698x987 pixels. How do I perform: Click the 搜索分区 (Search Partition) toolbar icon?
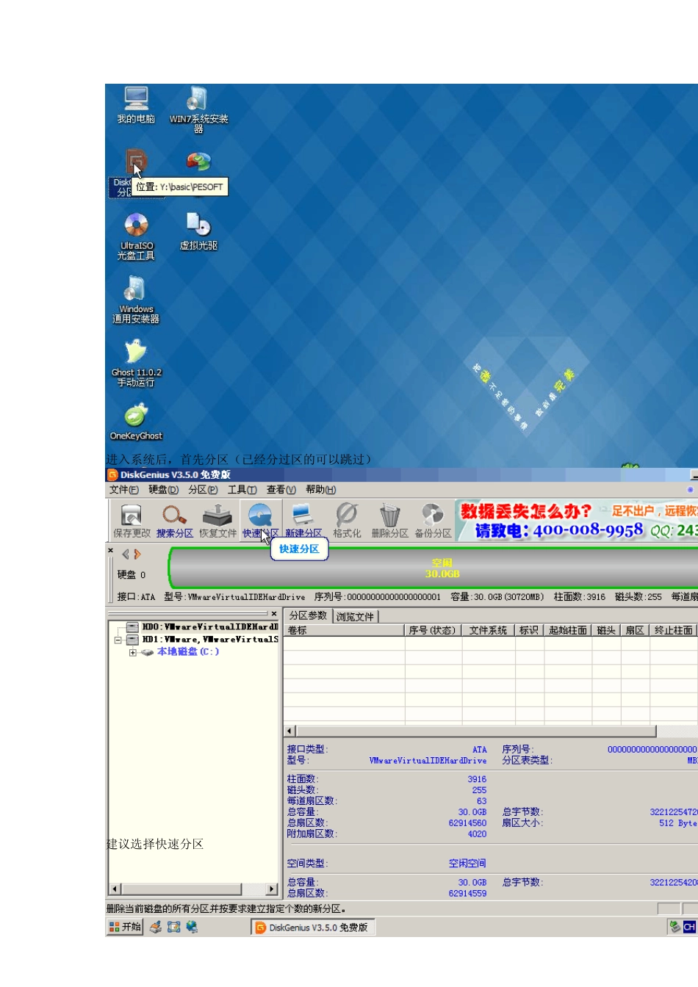click(x=174, y=520)
